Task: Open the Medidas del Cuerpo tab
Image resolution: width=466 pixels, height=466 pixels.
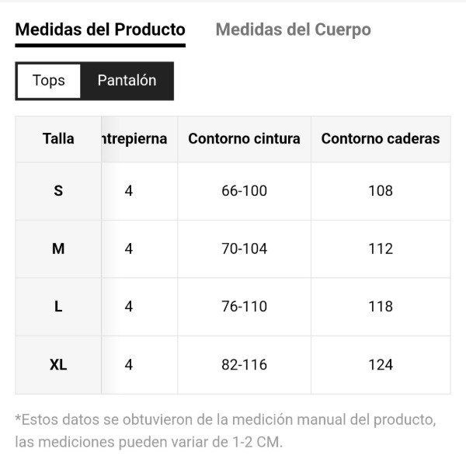Action: click(x=293, y=30)
